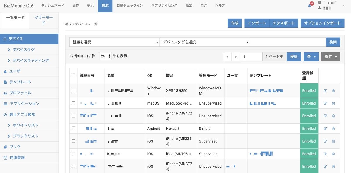Open the デバイスタグを選択 dropdown
The height and width of the screenshot is (173, 351).
pyautogui.click(x=205, y=42)
